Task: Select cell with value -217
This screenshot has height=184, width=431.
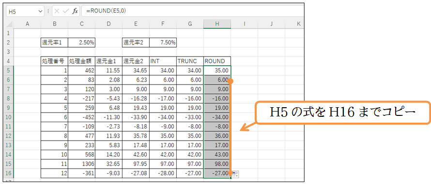Action: coord(82,99)
